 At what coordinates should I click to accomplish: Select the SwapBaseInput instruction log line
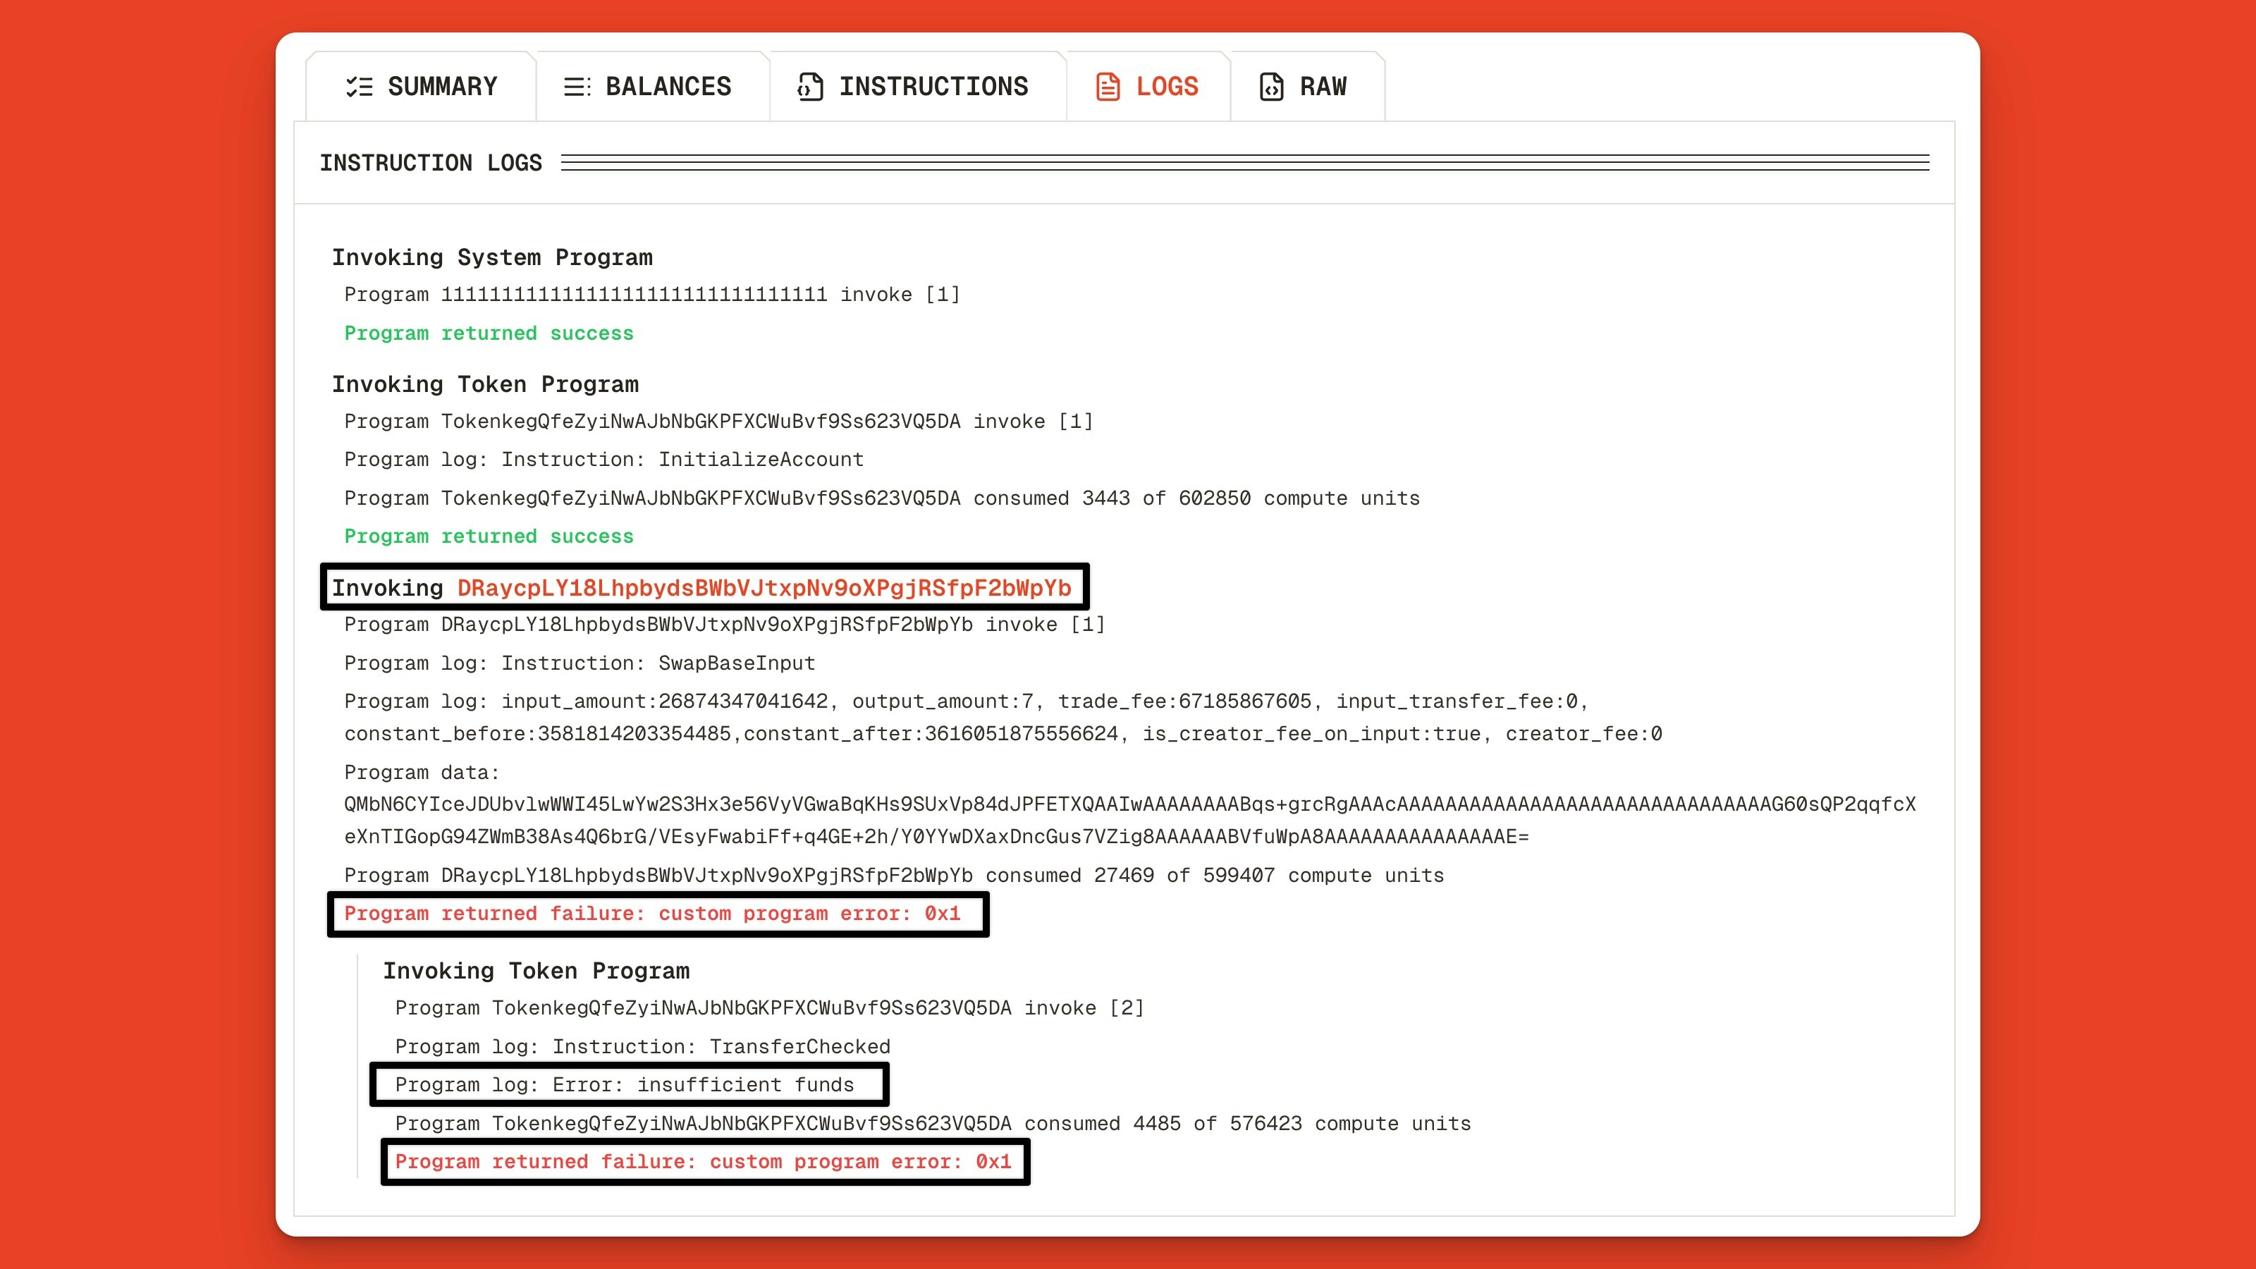[x=579, y=663]
